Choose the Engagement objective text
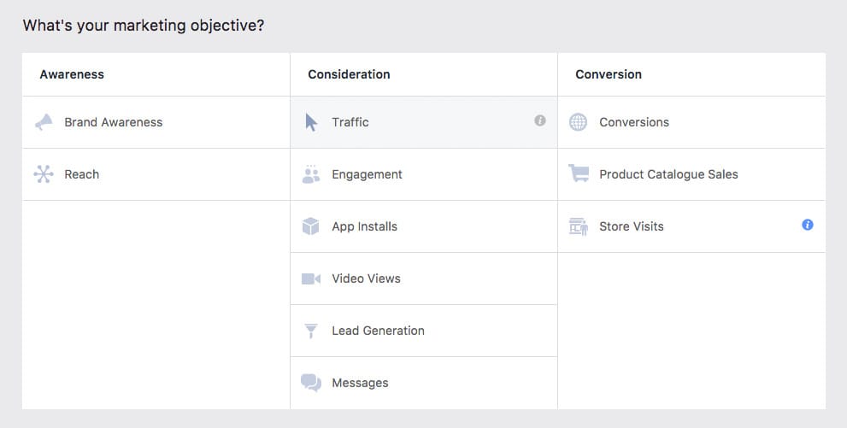The width and height of the screenshot is (847, 428). tap(367, 174)
